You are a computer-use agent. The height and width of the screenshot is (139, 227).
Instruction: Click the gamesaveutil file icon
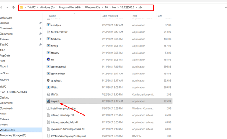click(x=48, y=66)
